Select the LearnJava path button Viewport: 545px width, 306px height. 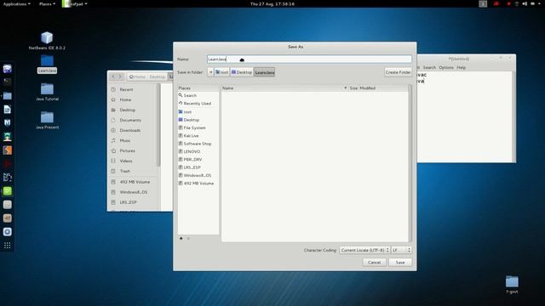pos(265,72)
